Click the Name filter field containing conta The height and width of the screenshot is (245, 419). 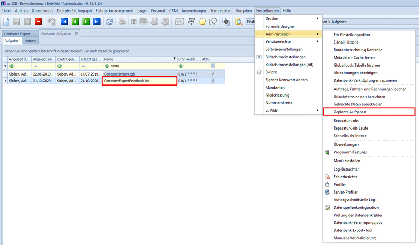[140, 66]
